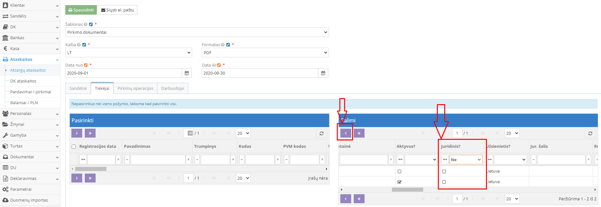This screenshot has height=207, width=601.
Task: Click the horizontal scrollbar under the Galimi table
Action: pyautogui.click(x=407, y=190)
